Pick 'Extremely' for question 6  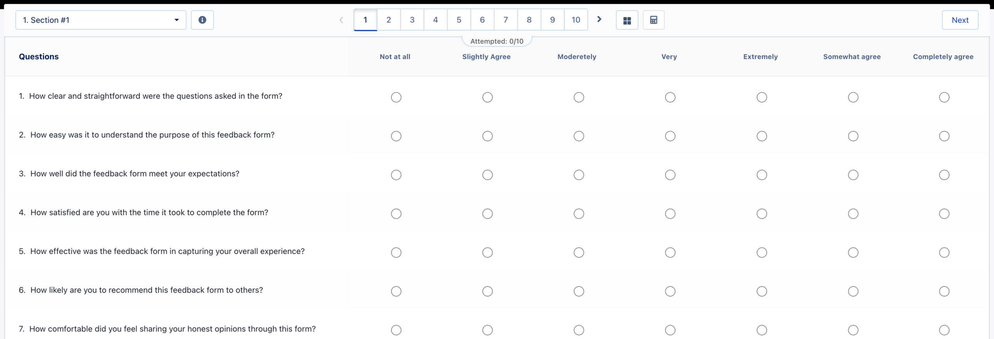click(x=761, y=291)
